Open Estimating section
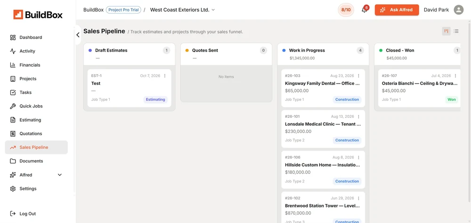 click(x=30, y=120)
